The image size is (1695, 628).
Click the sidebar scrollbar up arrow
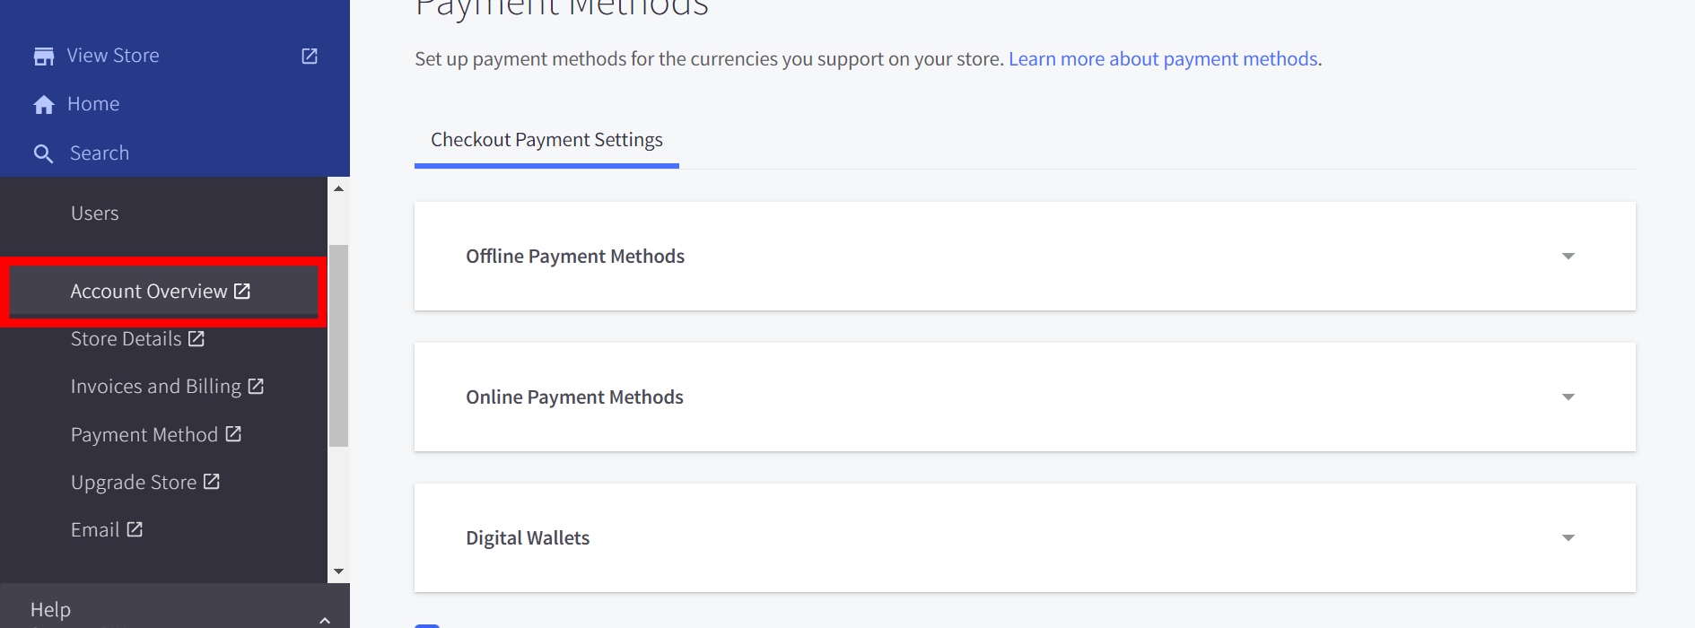(x=338, y=188)
